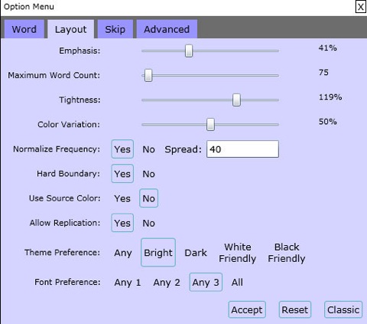Viewport: 367px width, 324px height.
Task: Choose Dark theme preference
Action: tap(196, 253)
